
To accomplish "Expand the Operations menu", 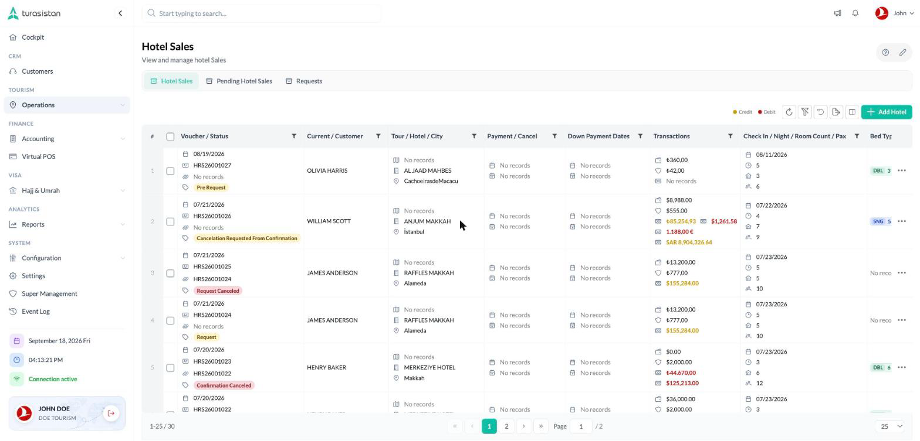I will point(67,105).
